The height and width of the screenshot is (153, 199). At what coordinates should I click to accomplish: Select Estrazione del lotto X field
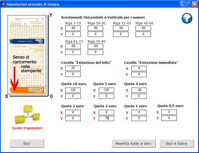click(x=73, y=68)
